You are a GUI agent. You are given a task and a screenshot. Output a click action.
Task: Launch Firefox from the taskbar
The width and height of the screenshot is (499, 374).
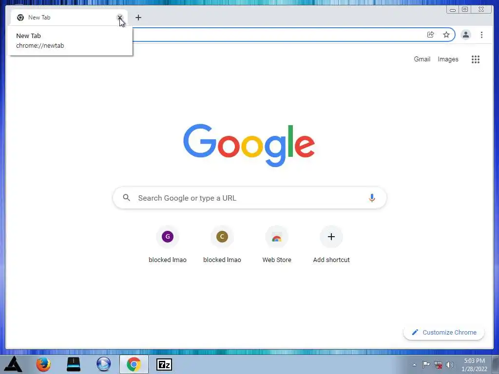pos(43,364)
